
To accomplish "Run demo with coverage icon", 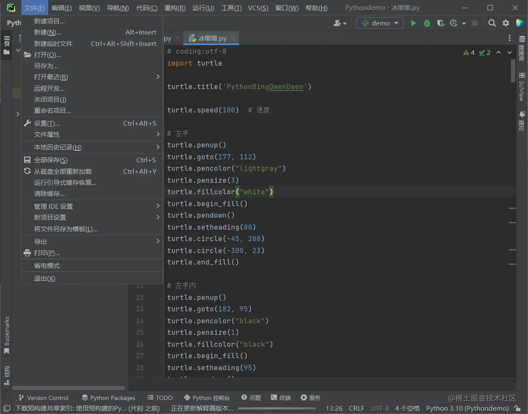I will click(441, 23).
